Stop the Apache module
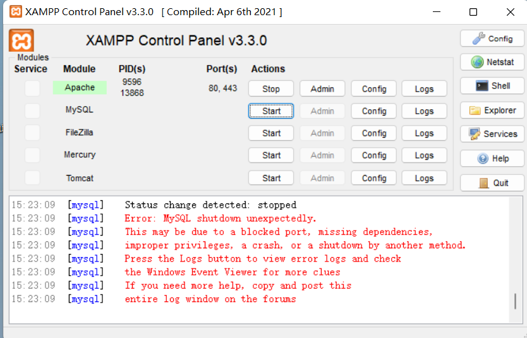Screen dimensions: 527x338 [x=271, y=88]
